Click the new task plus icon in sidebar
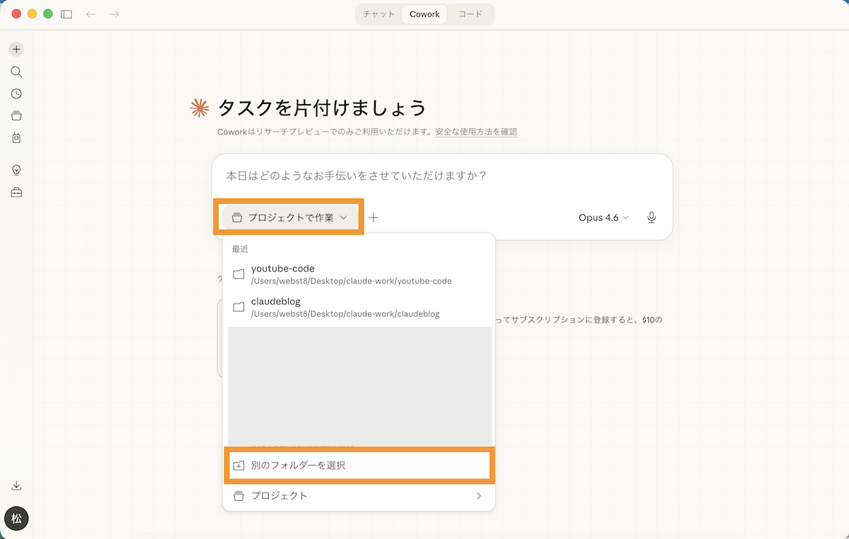This screenshot has height=539, width=849. 16,50
